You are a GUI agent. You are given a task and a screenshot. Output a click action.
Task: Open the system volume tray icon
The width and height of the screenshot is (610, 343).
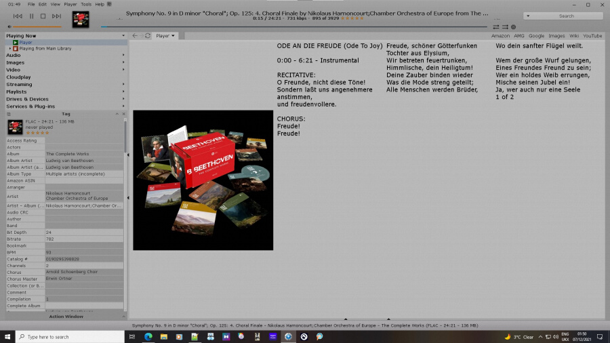[556, 337]
